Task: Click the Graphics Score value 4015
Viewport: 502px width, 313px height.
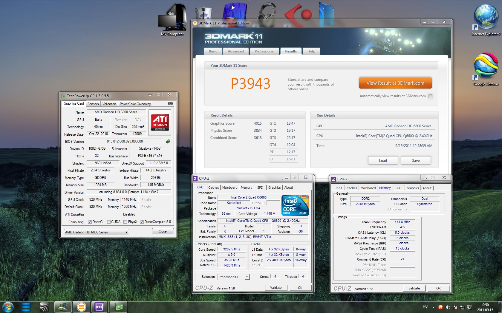Action: pyautogui.click(x=258, y=123)
